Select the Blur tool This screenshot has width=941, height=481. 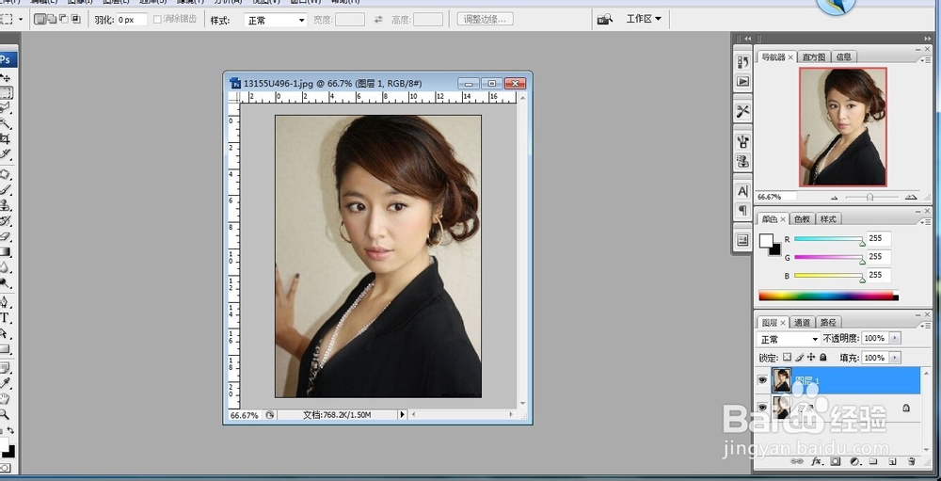[x=5, y=266]
